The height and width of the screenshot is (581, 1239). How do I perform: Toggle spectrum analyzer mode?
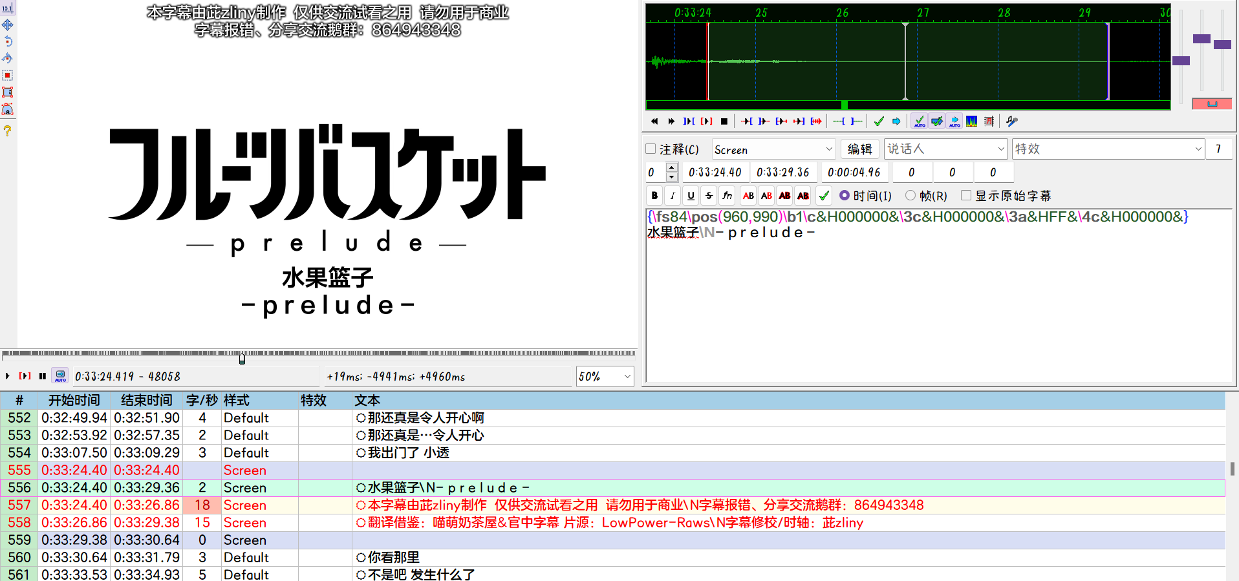(971, 121)
